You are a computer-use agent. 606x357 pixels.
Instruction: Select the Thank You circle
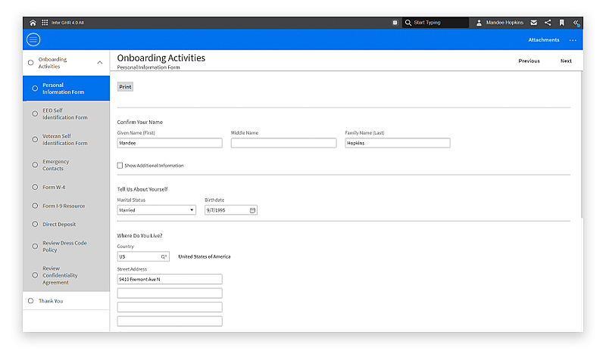(30, 301)
